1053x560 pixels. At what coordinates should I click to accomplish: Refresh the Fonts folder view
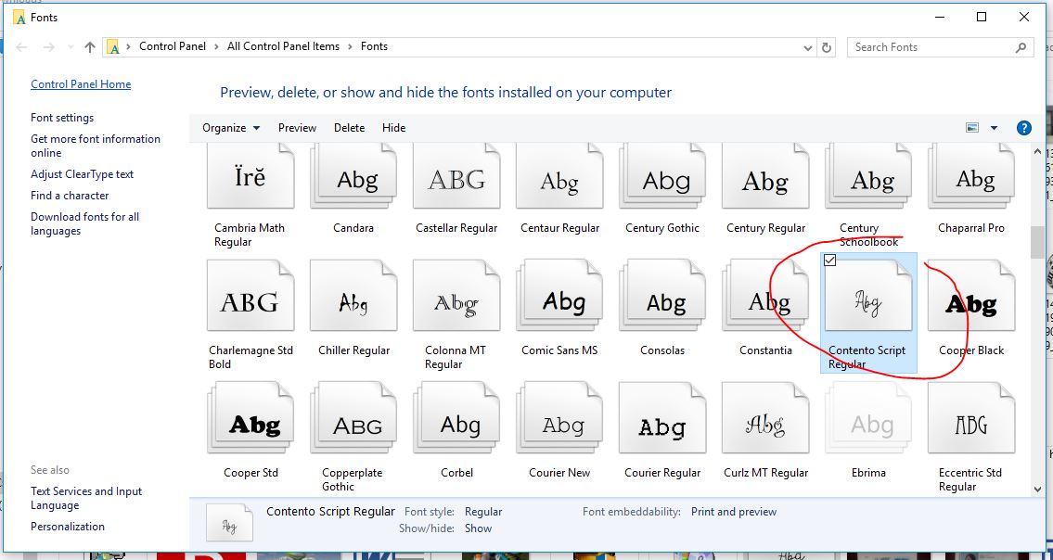(x=827, y=47)
